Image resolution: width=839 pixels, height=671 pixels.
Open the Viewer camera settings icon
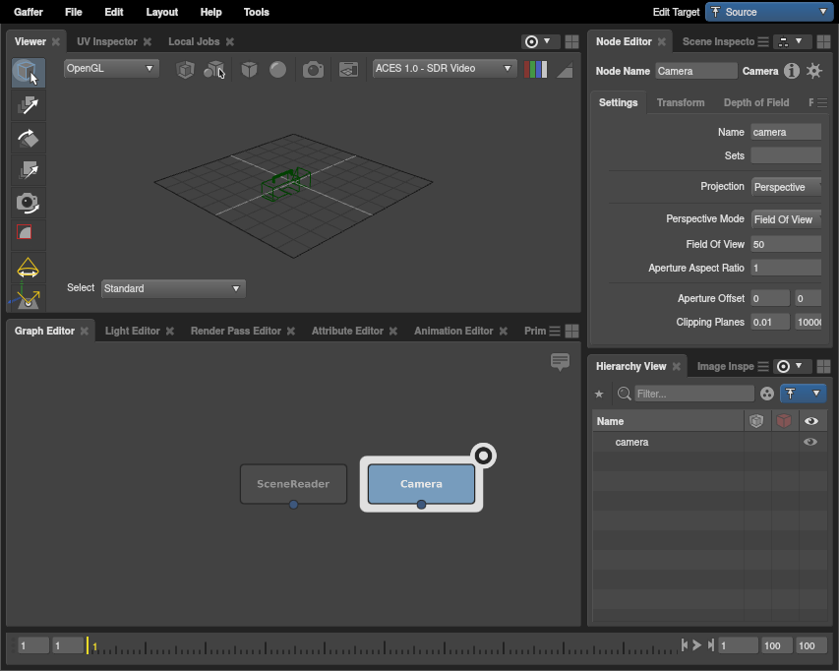point(313,70)
